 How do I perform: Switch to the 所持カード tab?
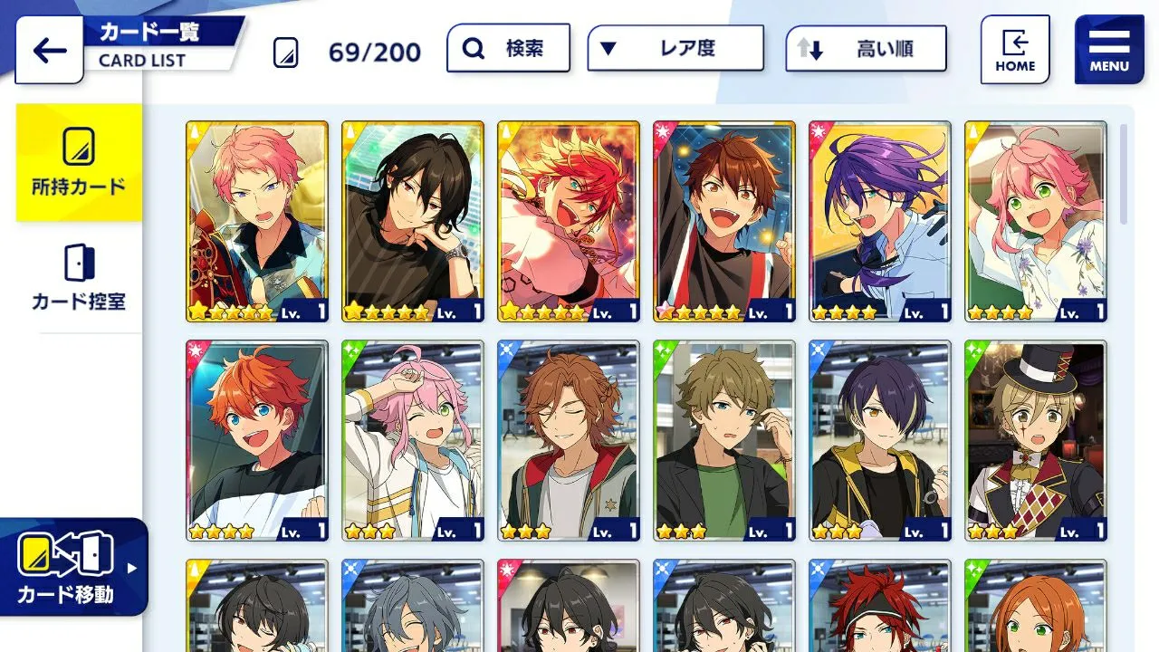point(79,163)
